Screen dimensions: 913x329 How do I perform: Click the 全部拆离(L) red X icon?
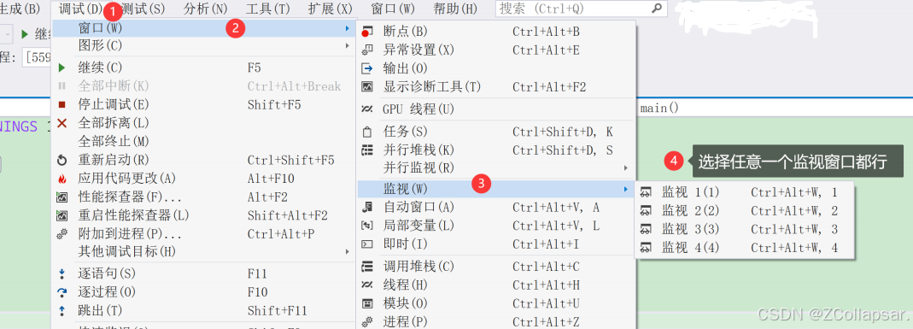pos(61,123)
